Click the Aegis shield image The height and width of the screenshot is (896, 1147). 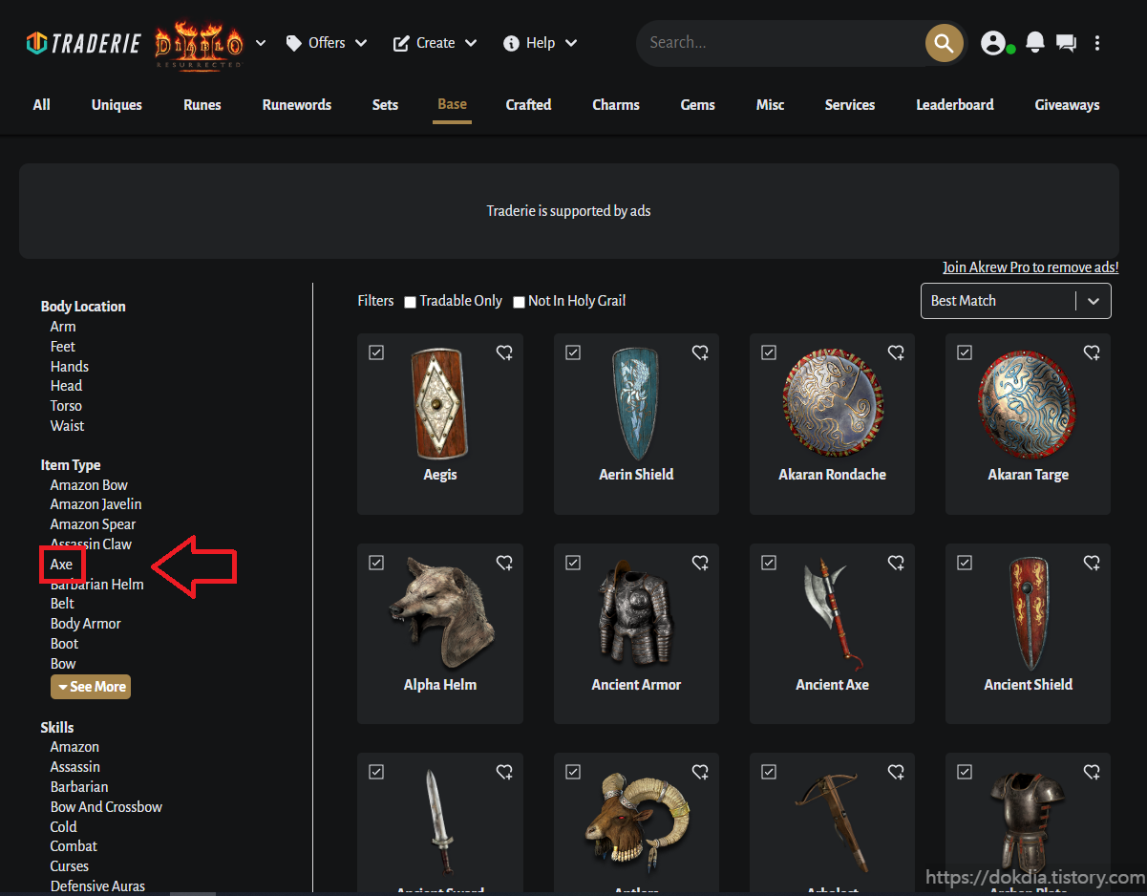[x=440, y=404]
